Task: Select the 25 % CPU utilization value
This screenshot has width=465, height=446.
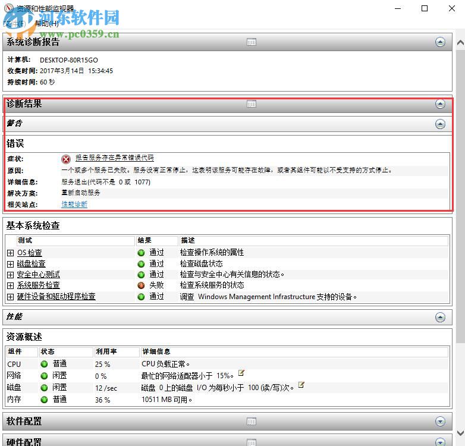Action: pyautogui.click(x=103, y=364)
